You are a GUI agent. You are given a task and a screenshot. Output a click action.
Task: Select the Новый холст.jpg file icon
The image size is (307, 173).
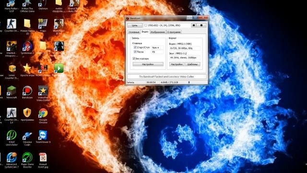(43, 161)
